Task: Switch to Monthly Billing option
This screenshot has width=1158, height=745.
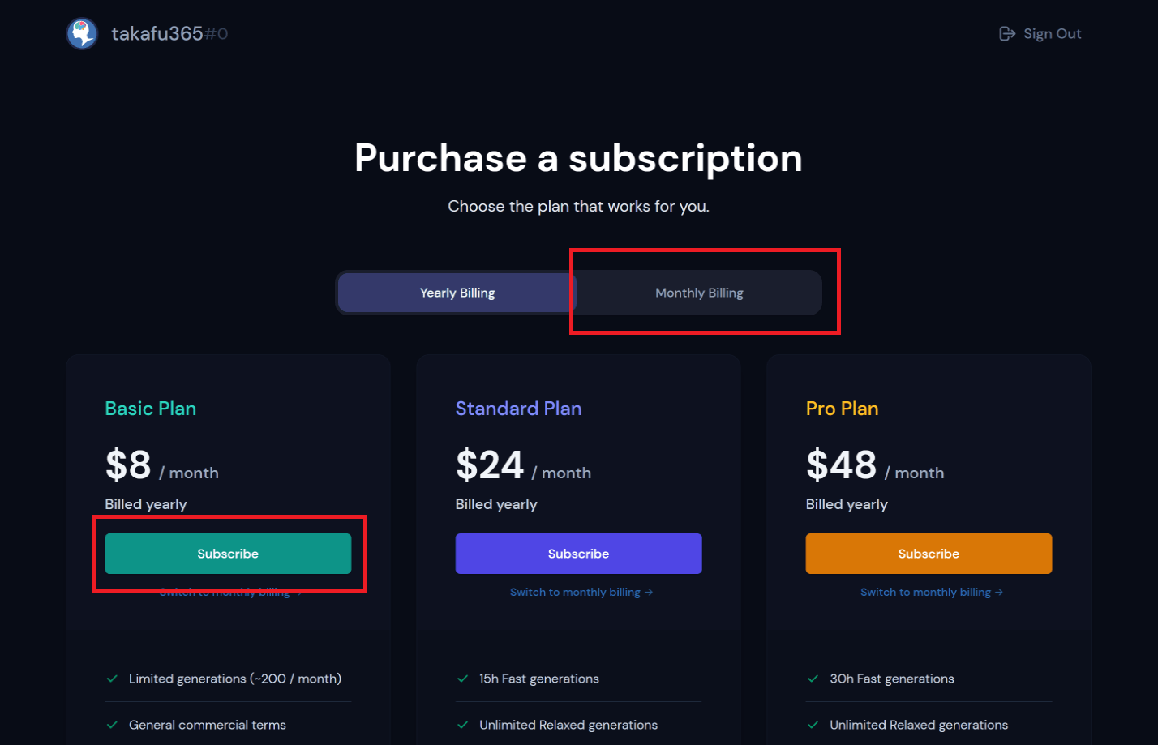Action: click(699, 293)
